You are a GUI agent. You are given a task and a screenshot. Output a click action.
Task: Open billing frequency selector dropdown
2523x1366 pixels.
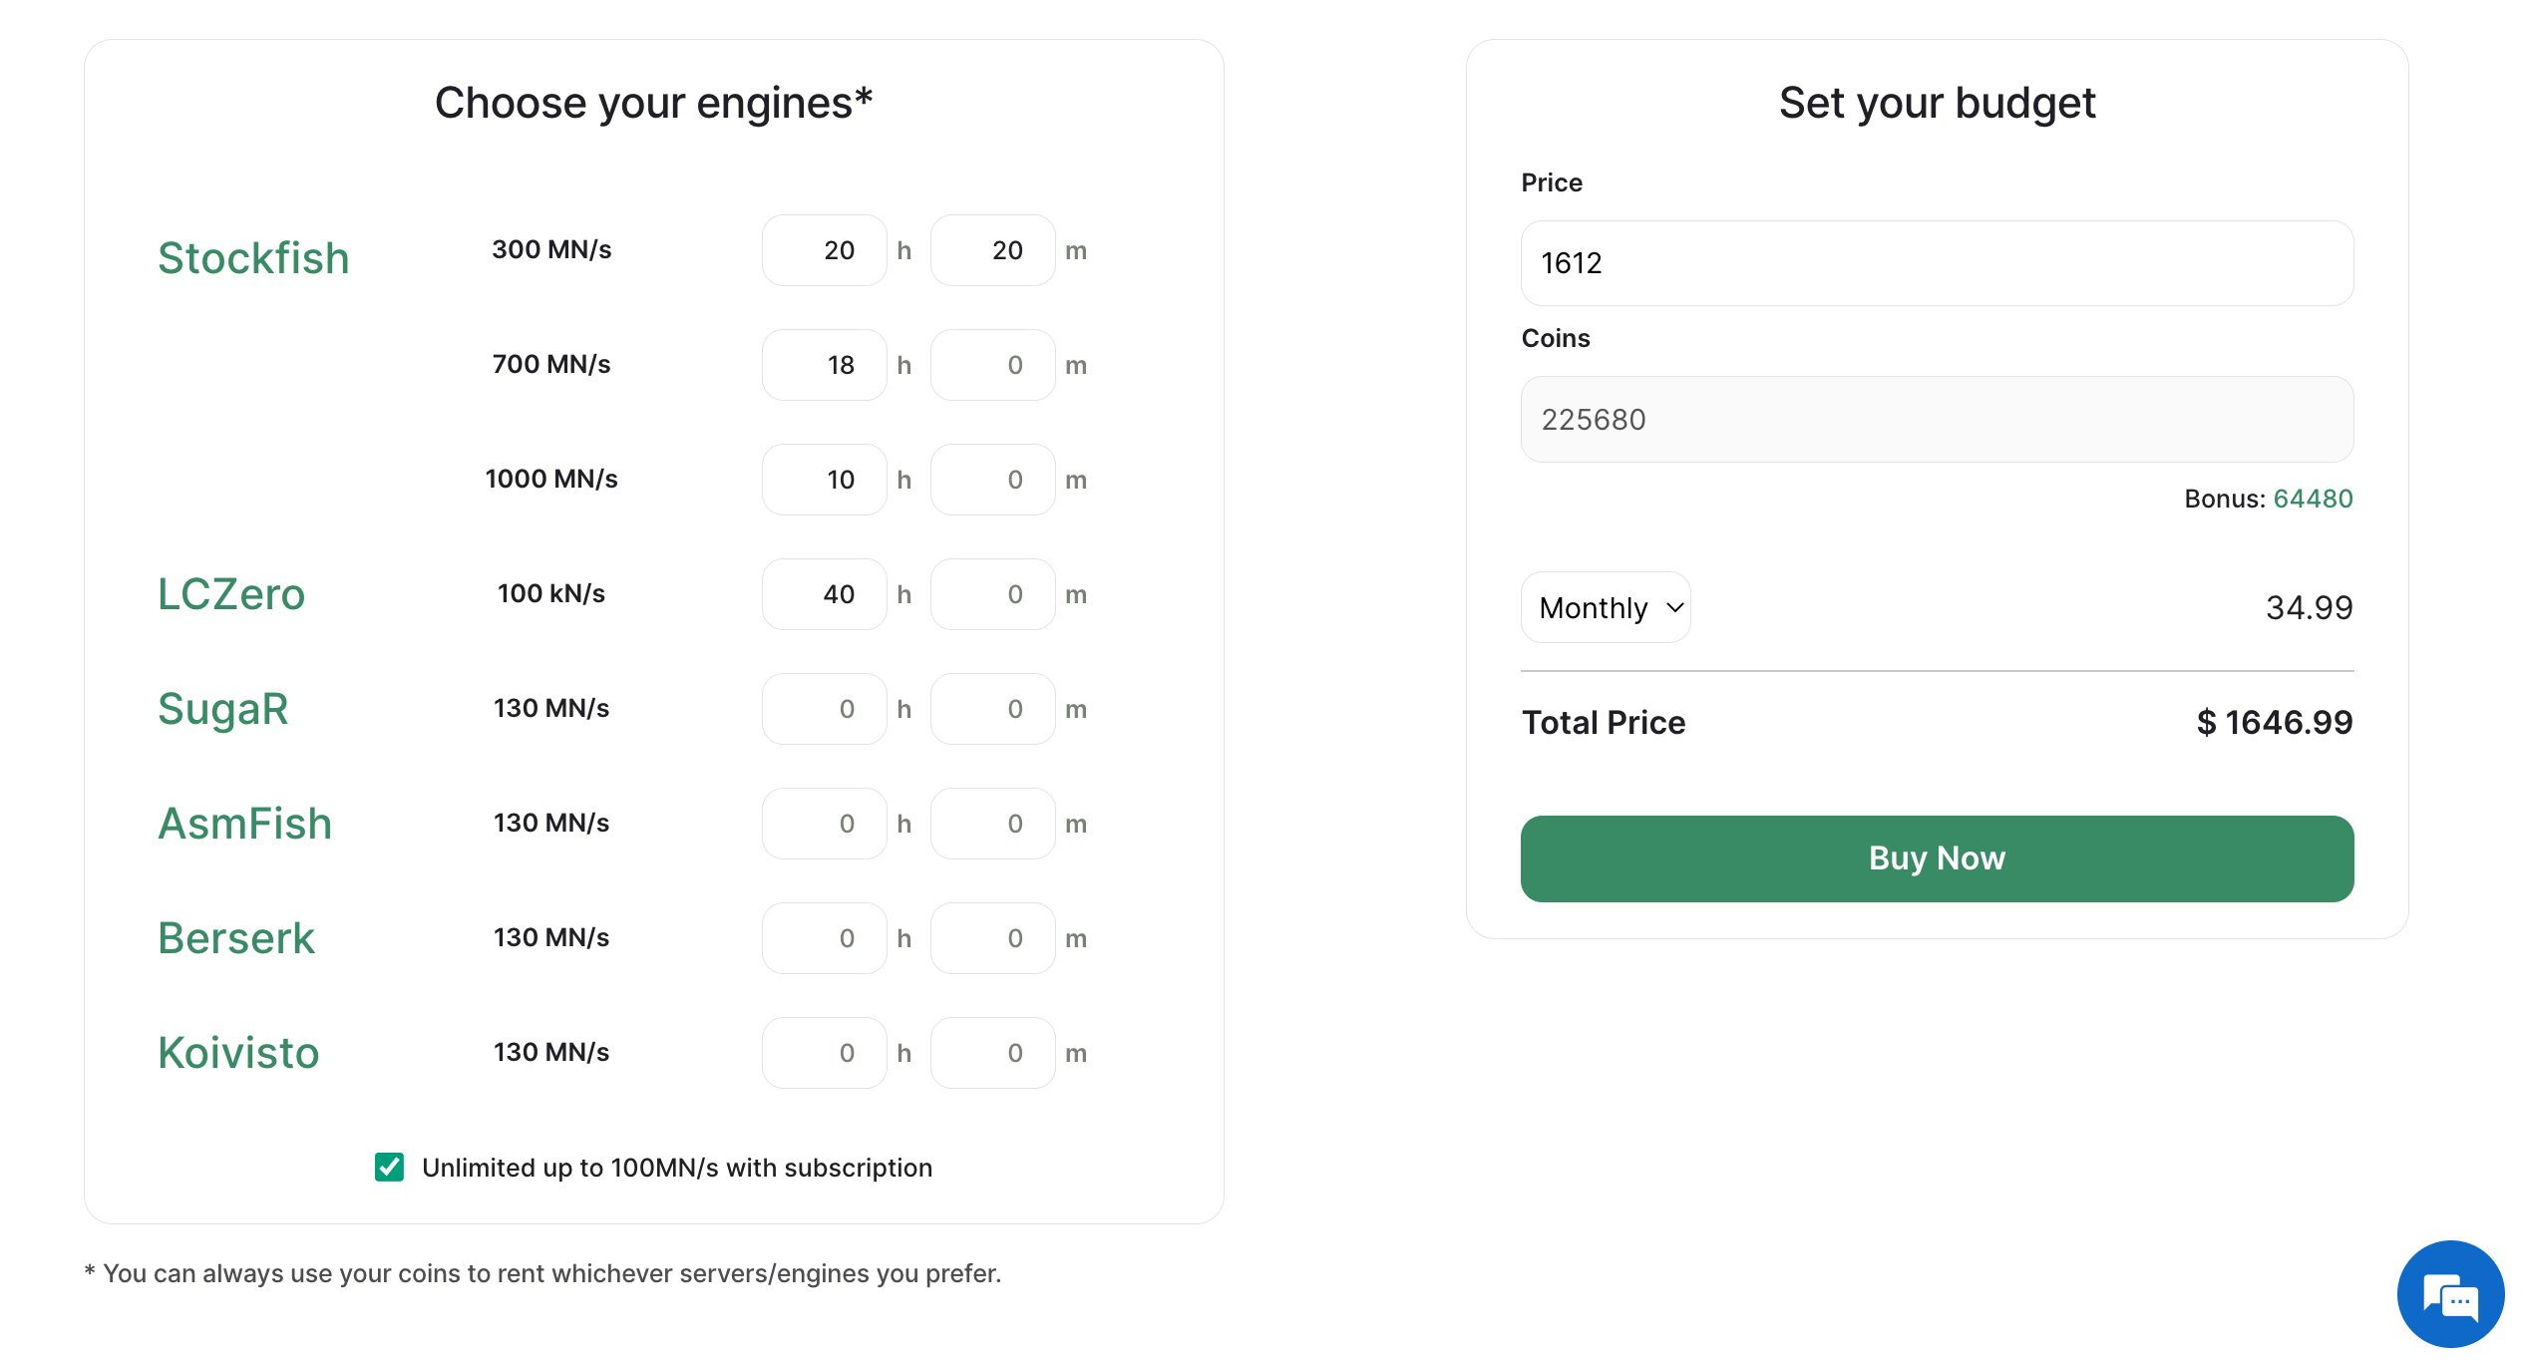coord(1608,609)
